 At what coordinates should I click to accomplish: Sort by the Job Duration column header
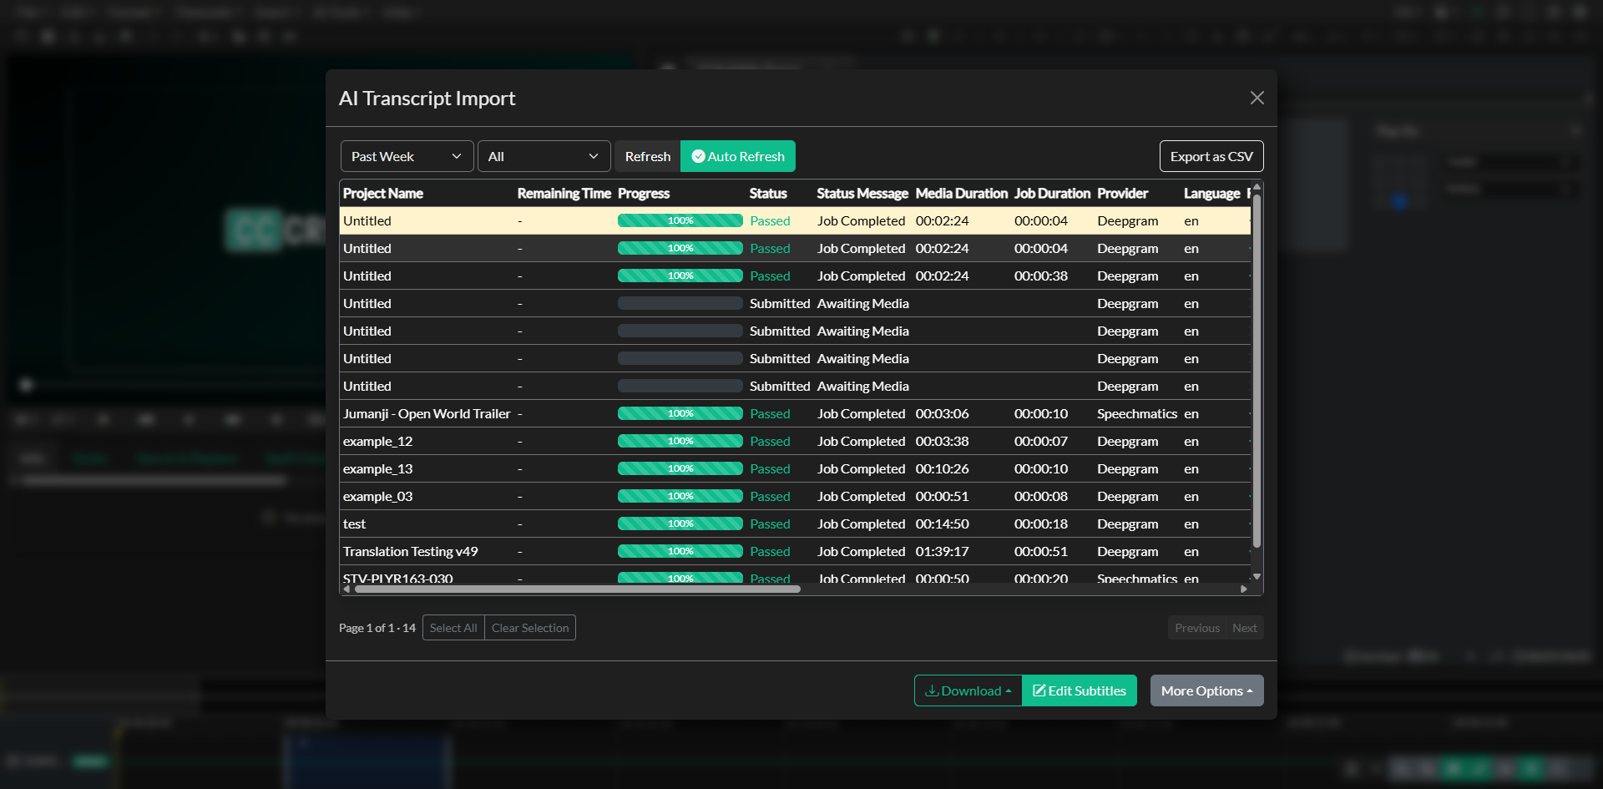1052,193
